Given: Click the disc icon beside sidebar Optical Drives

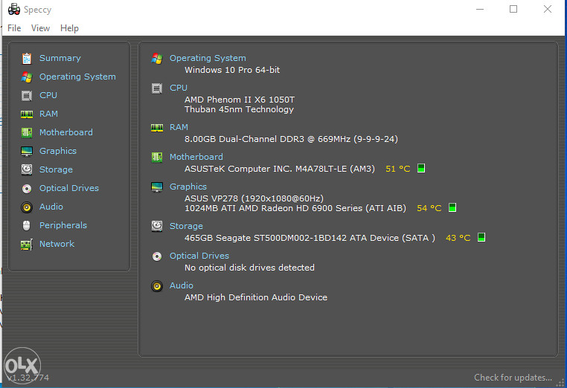Looking at the screenshot, I should [x=26, y=189].
